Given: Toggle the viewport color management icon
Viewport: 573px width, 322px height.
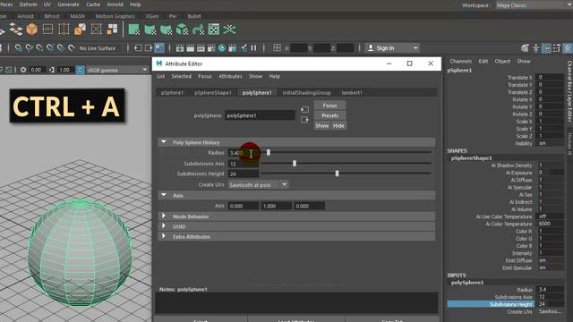Looking at the screenshot, I should pos(80,70).
